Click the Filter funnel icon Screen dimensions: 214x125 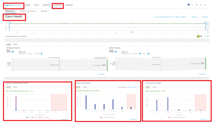(x=191, y=17)
